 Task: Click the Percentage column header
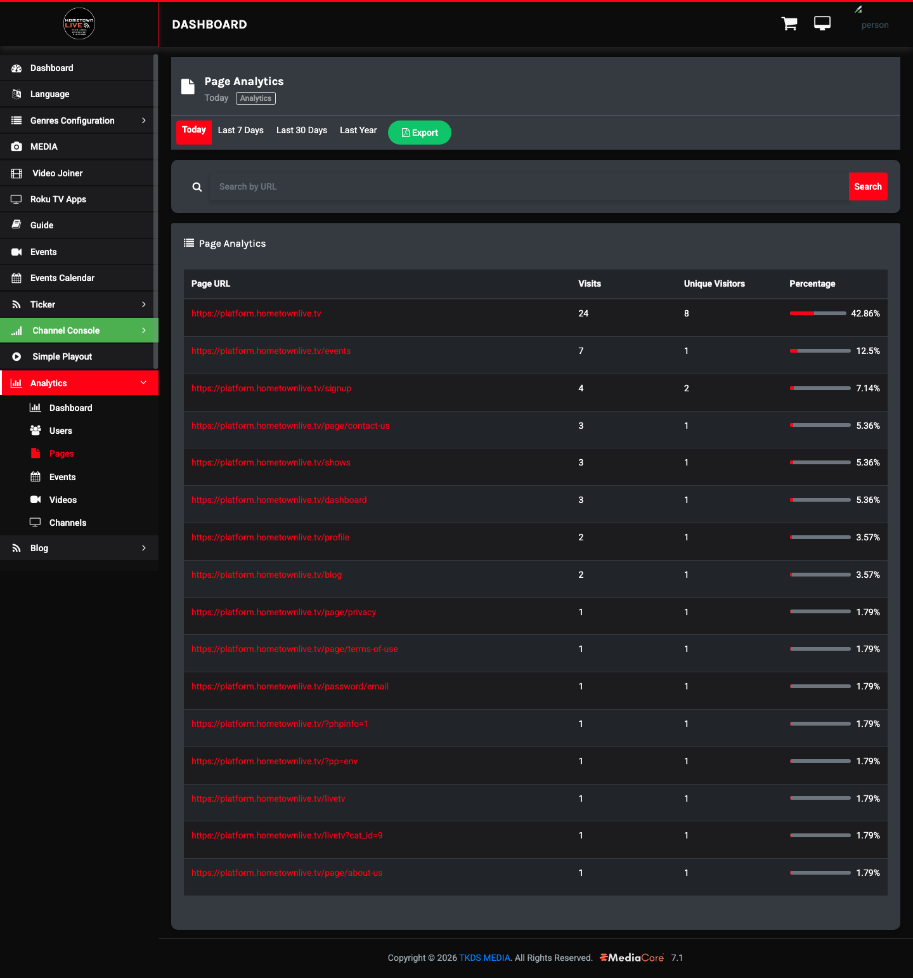pyautogui.click(x=812, y=284)
